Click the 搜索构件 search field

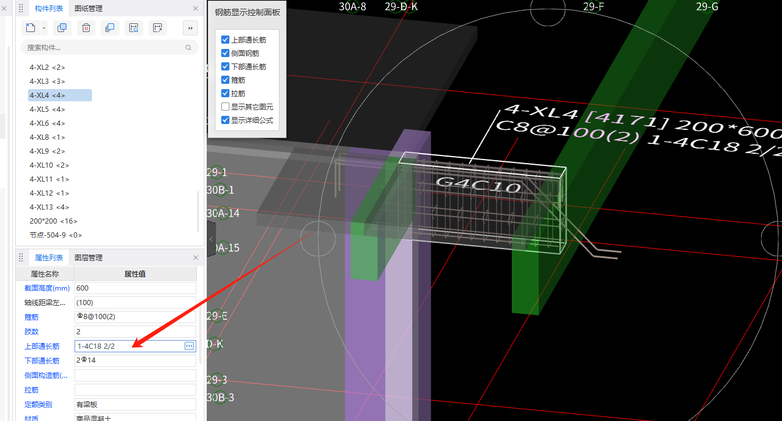[x=109, y=47]
